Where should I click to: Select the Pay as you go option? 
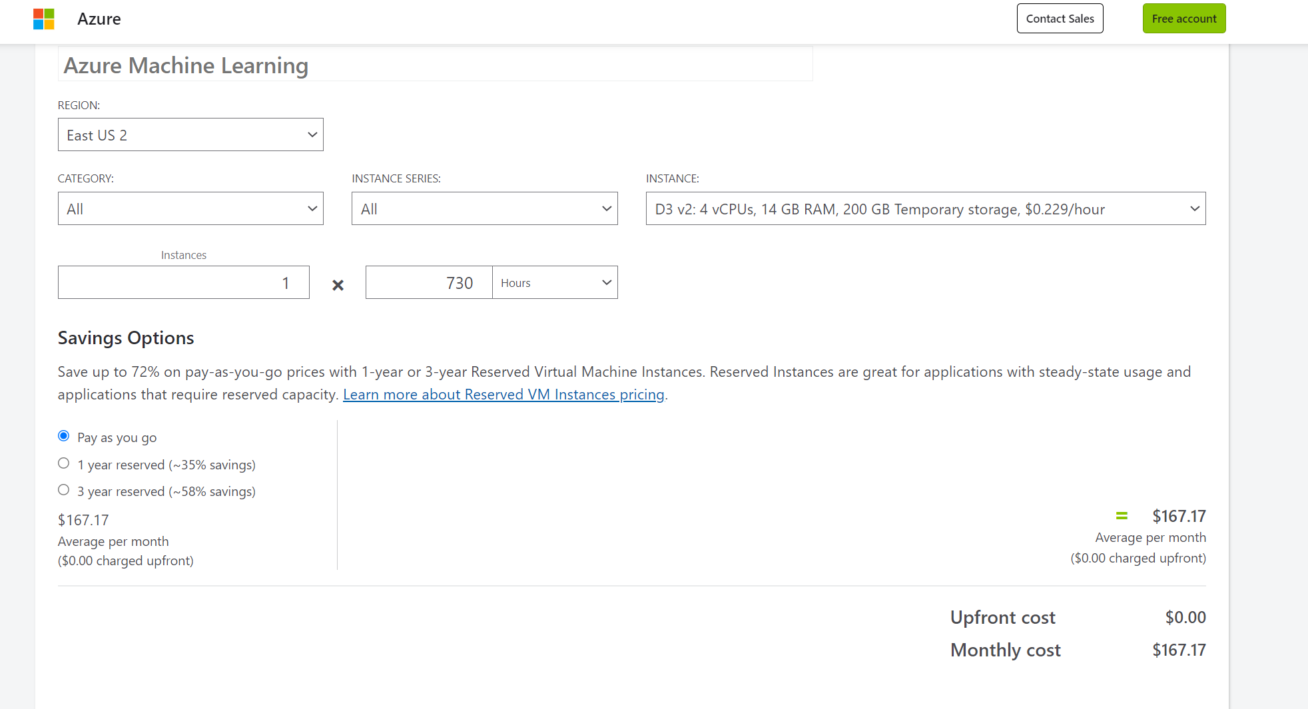click(x=63, y=435)
